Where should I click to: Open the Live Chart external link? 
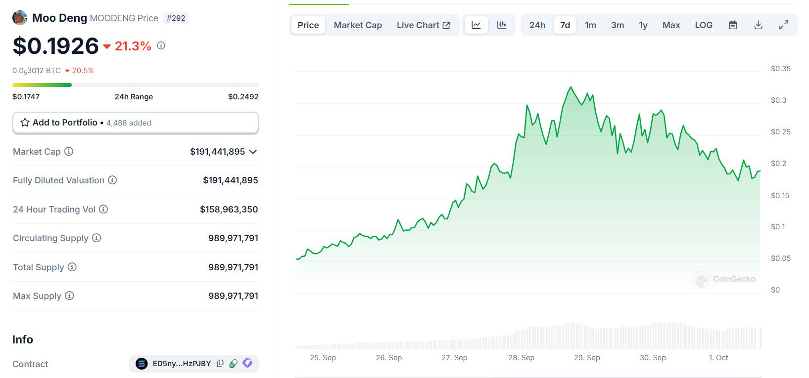pyautogui.click(x=424, y=25)
